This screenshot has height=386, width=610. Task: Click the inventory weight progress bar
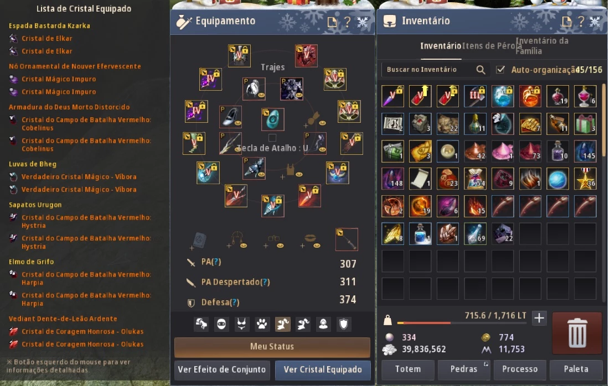(x=462, y=322)
